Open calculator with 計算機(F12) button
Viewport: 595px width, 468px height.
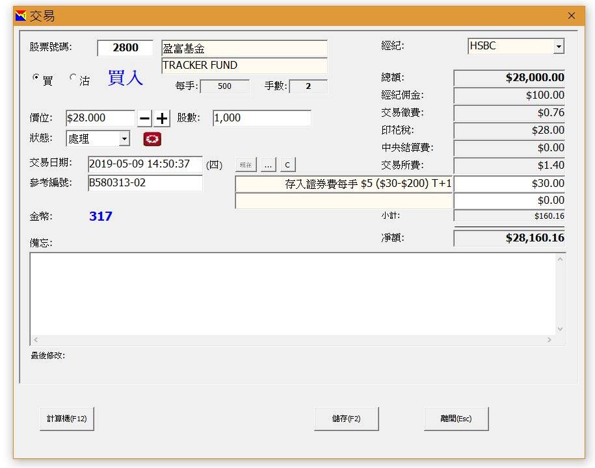(67, 419)
